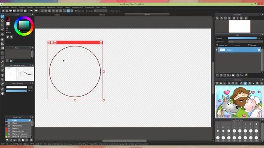Open the Corrección dropdown

tap(100, 11)
